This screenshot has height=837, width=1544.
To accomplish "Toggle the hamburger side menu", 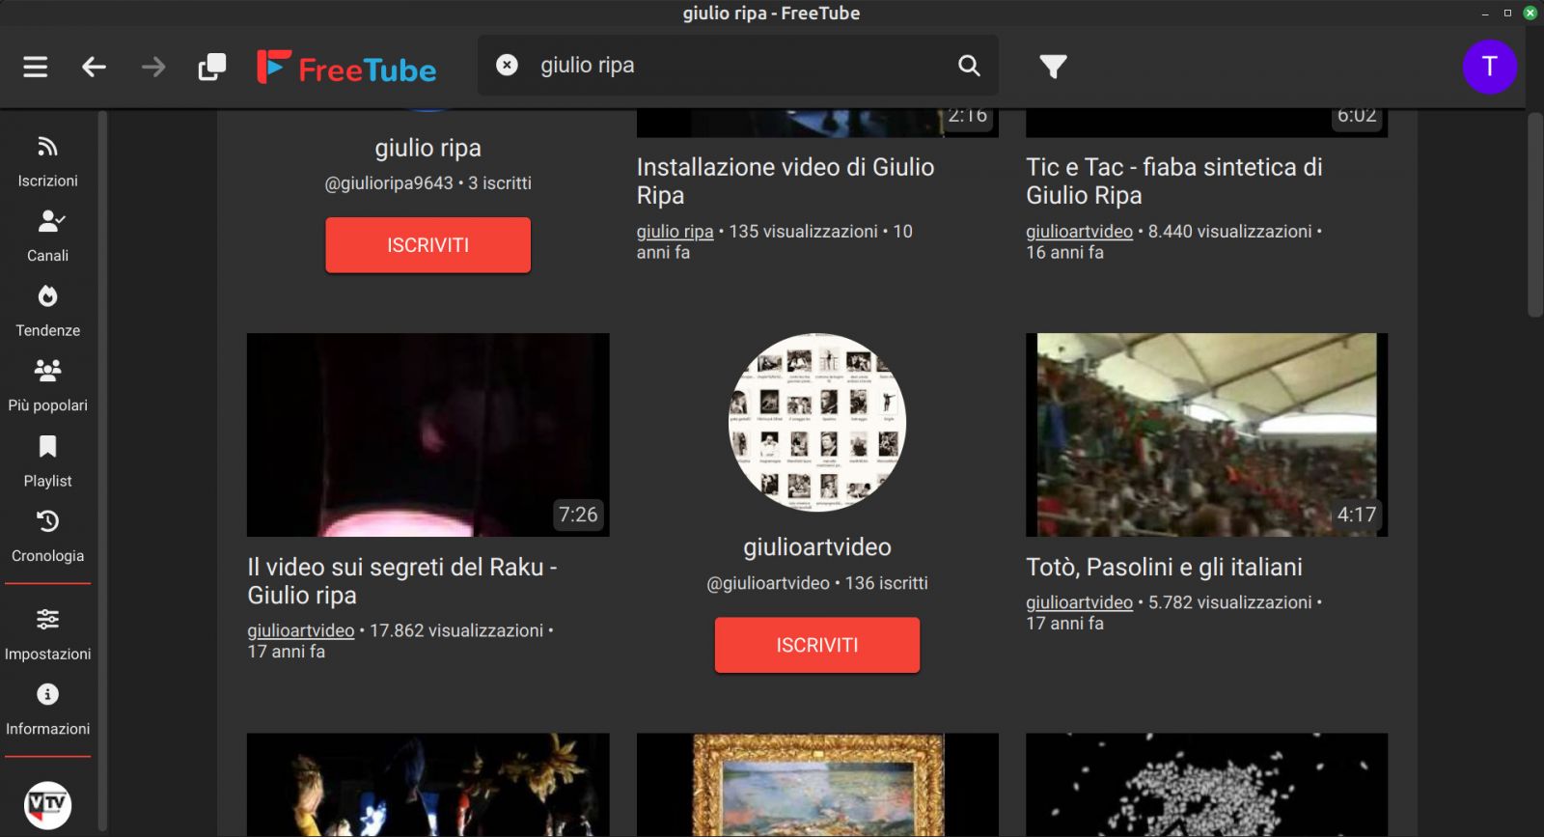I will [x=36, y=67].
